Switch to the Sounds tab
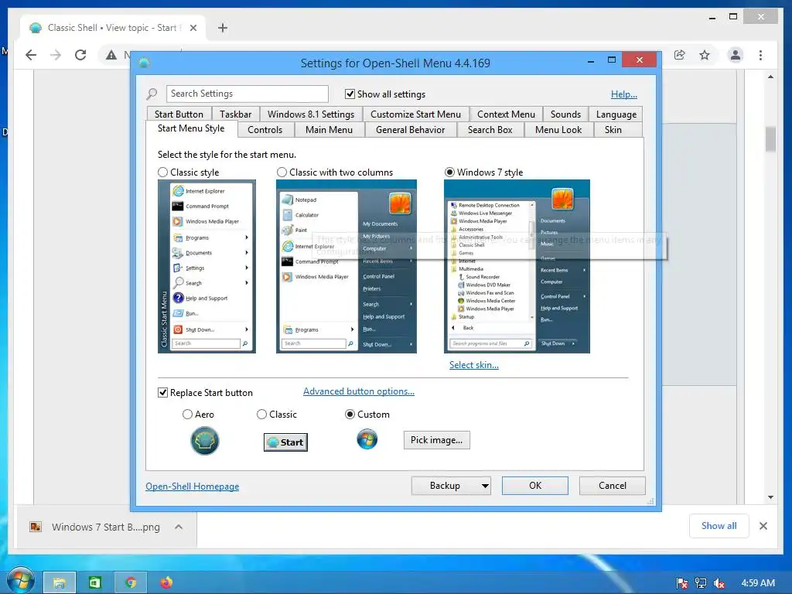The width and height of the screenshot is (792, 594). click(565, 114)
